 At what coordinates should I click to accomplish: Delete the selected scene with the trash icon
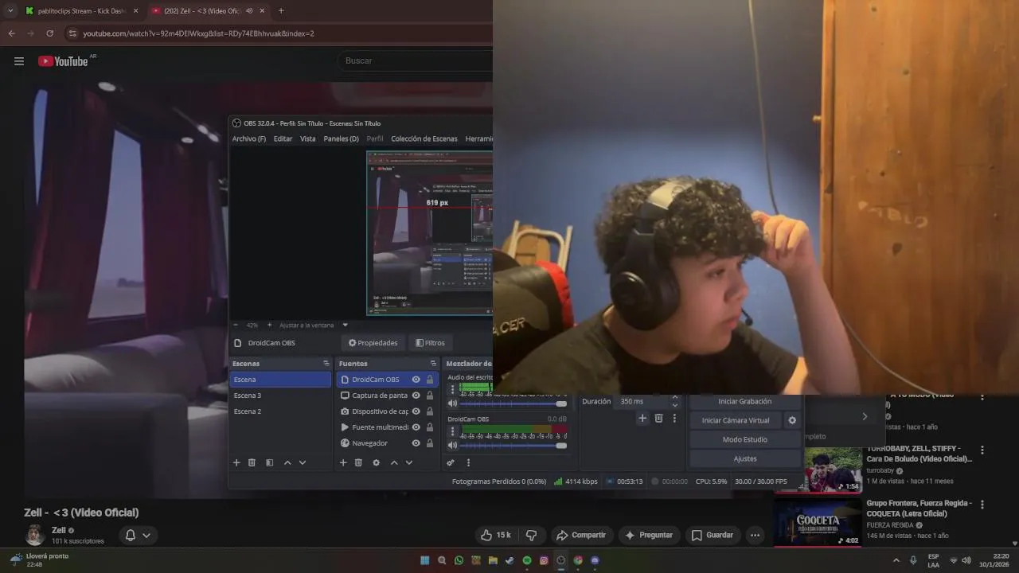252,462
